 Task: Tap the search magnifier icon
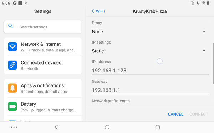[10, 26]
